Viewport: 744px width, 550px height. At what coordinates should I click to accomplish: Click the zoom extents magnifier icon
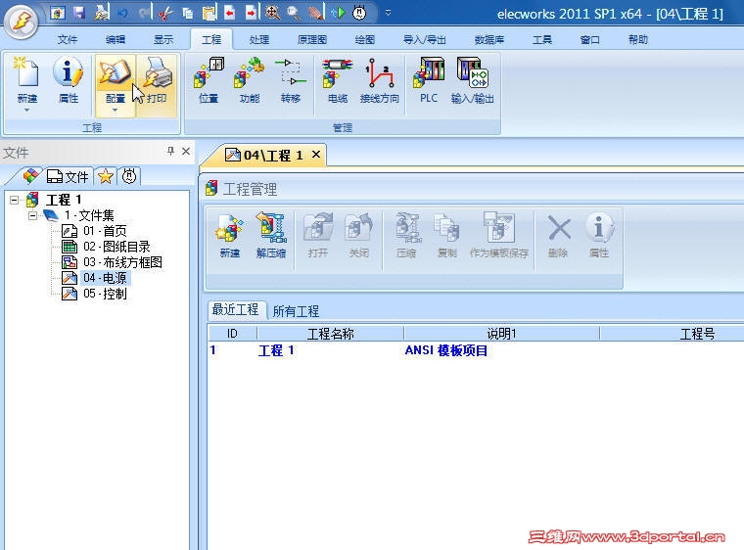[x=272, y=13]
